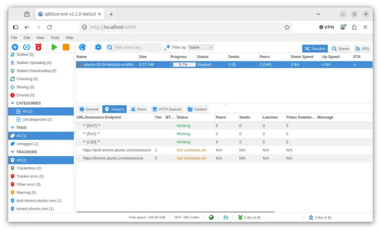This screenshot has height=231, width=381.
Task: Sort torrents by ETA column
Action: (x=362, y=57)
